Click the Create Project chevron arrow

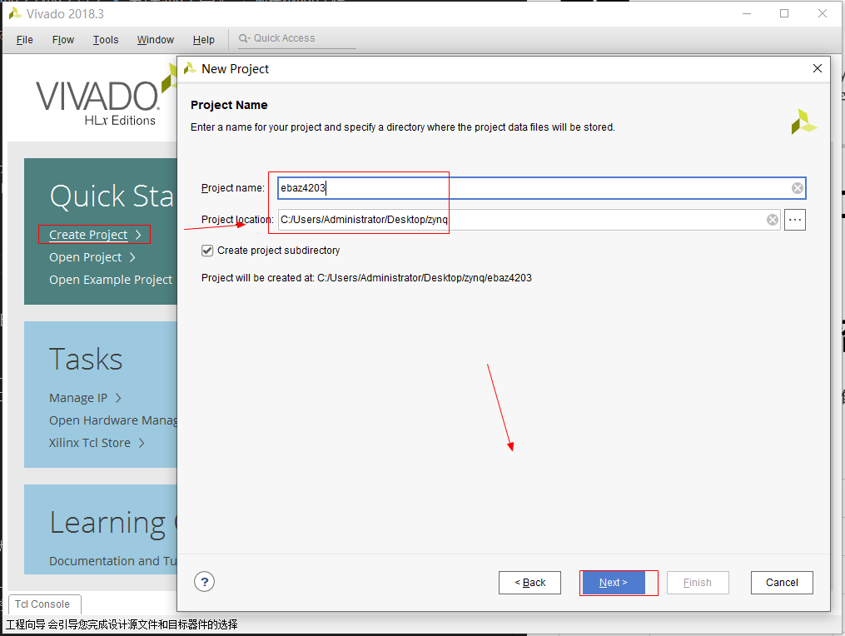point(138,235)
